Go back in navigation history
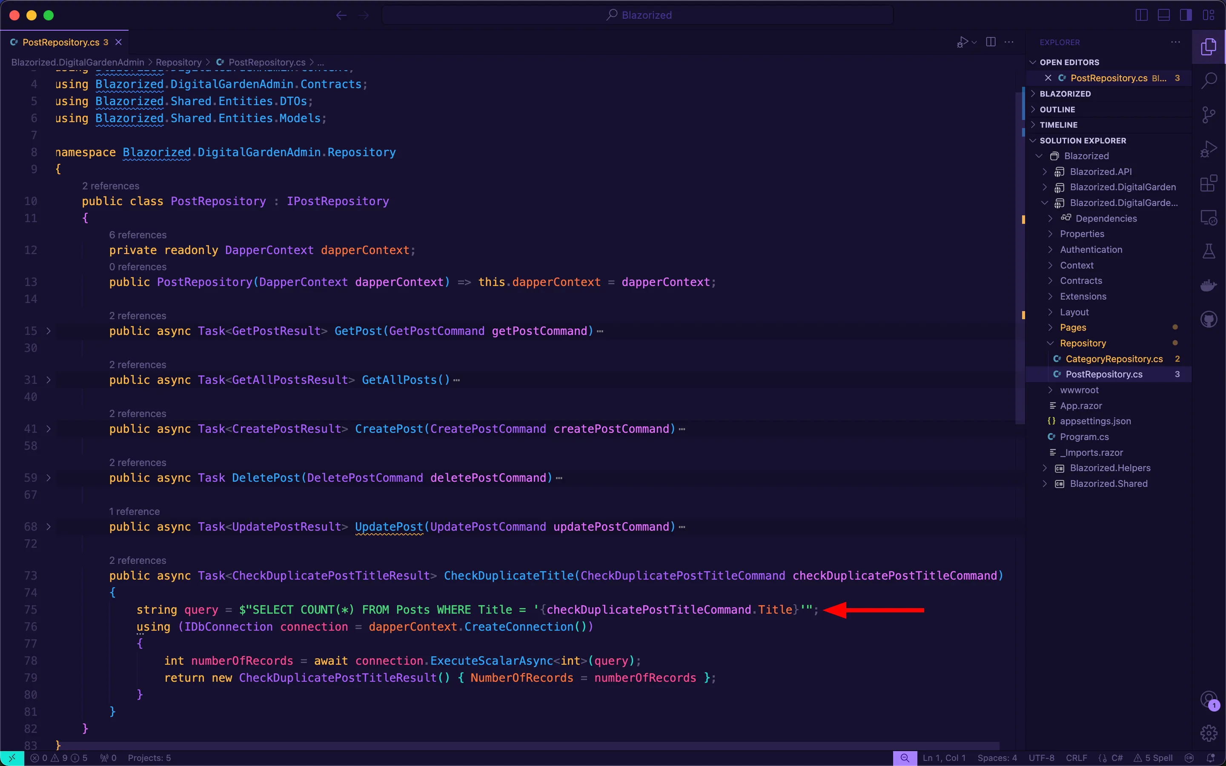 coord(341,15)
